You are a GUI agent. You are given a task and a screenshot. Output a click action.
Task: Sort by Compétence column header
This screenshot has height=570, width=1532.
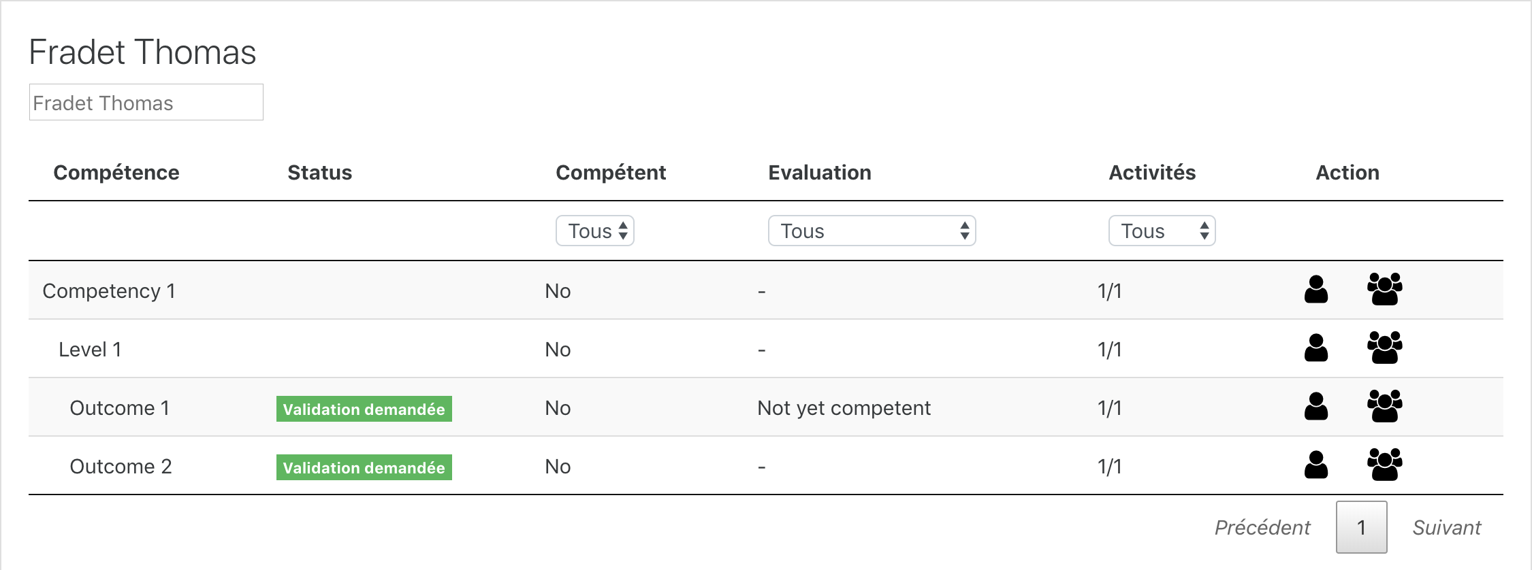click(x=116, y=173)
